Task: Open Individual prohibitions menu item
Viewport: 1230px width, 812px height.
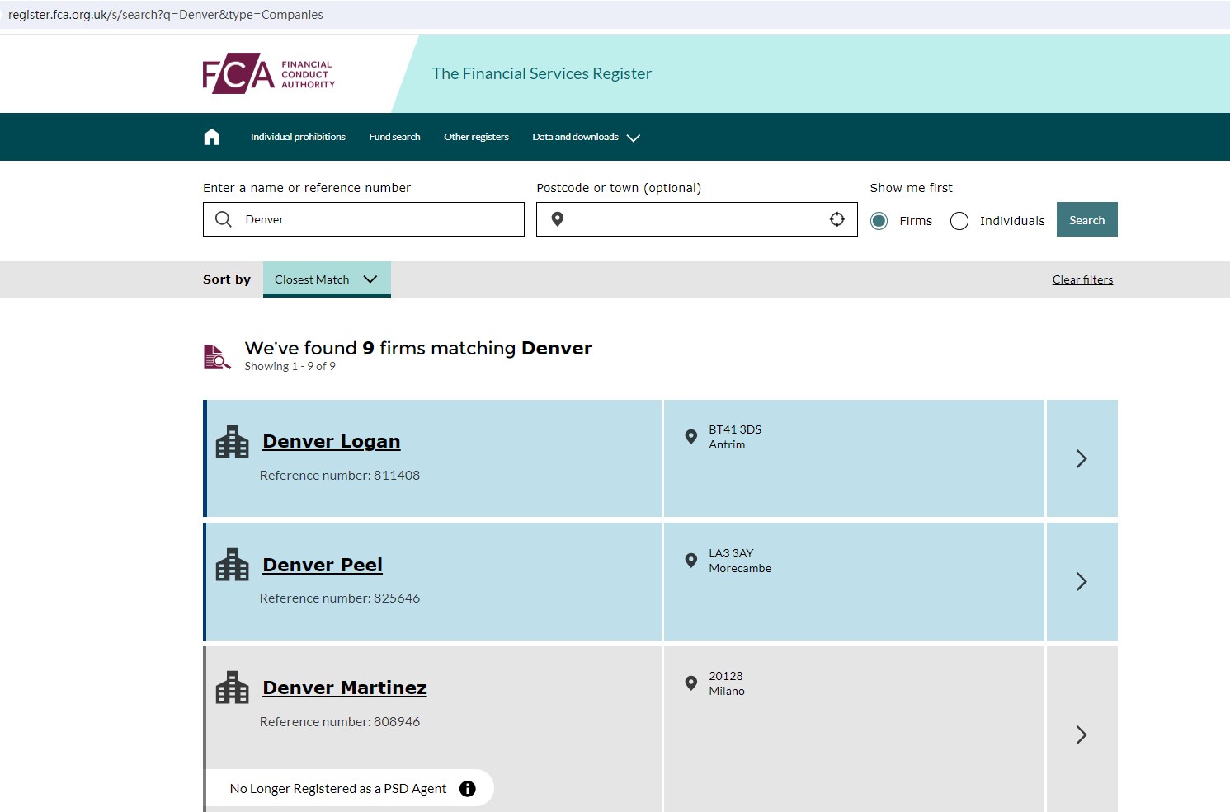Action: tap(298, 137)
